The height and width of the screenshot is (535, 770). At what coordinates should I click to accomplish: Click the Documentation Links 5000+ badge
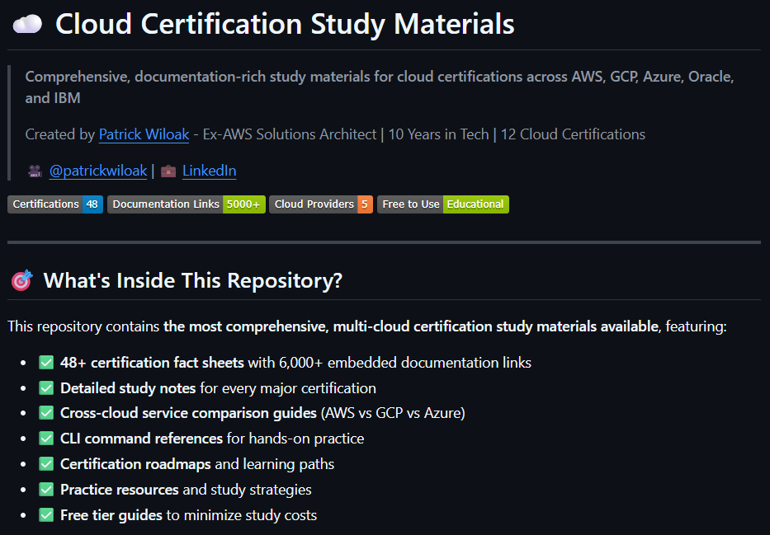point(187,204)
